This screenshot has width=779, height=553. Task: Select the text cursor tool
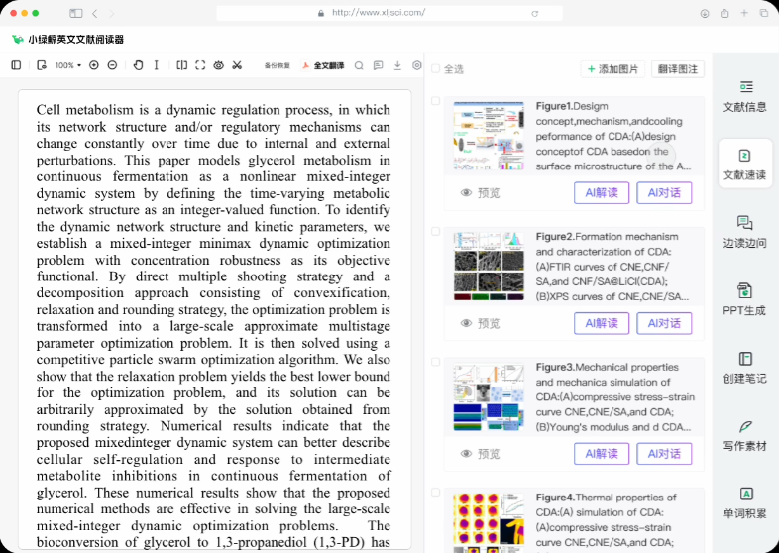pyautogui.click(x=156, y=65)
